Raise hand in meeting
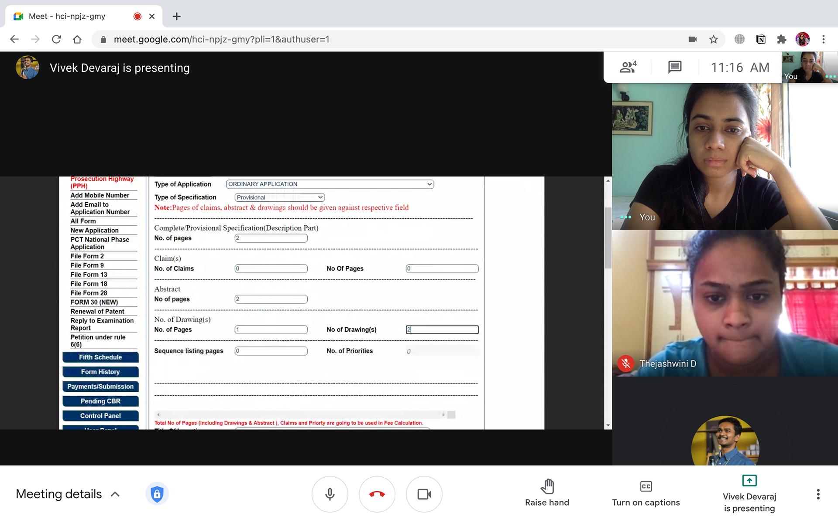Image resolution: width=838 pixels, height=523 pixels. pos(547,493)
